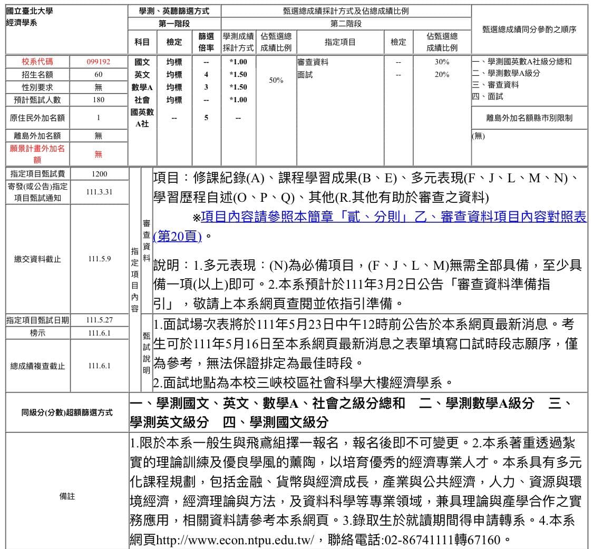This screenshot has height=549, width=593.
Task: Click the 國立臺北大學 經濟學系 title cell
Action: pyautogui.click(x=66, y=29)
